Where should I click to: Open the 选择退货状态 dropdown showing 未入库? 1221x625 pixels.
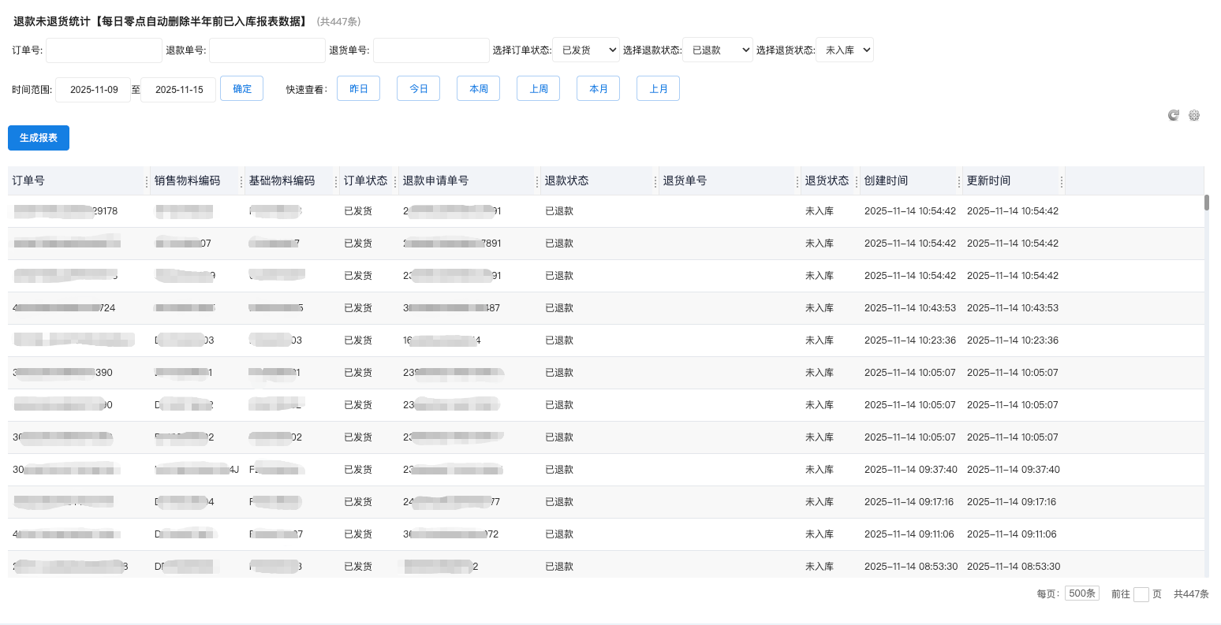844,50
